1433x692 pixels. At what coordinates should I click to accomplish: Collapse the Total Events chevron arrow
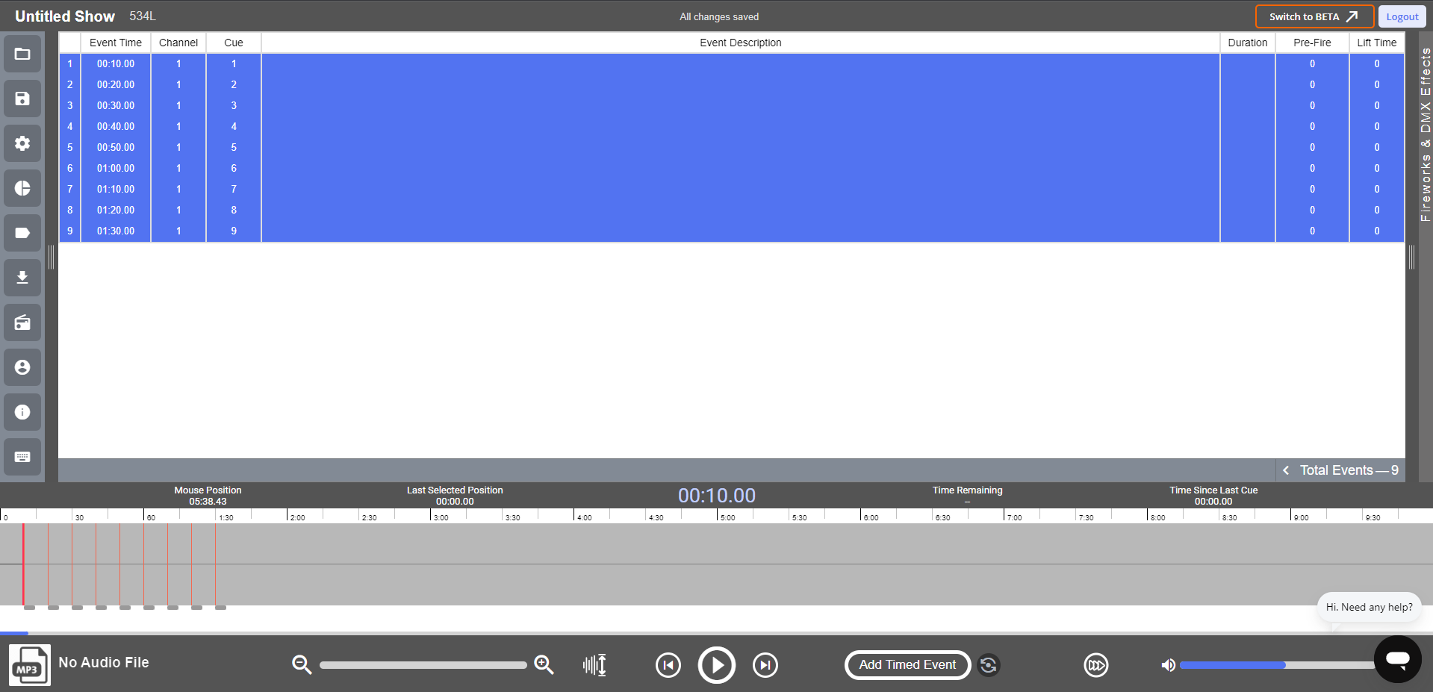(1286, 470)
